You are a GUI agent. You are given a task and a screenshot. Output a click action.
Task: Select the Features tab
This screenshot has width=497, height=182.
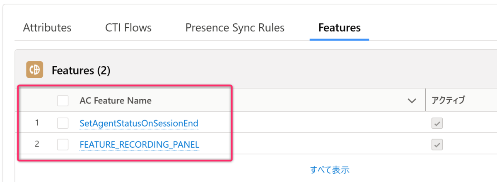point(339,28)
